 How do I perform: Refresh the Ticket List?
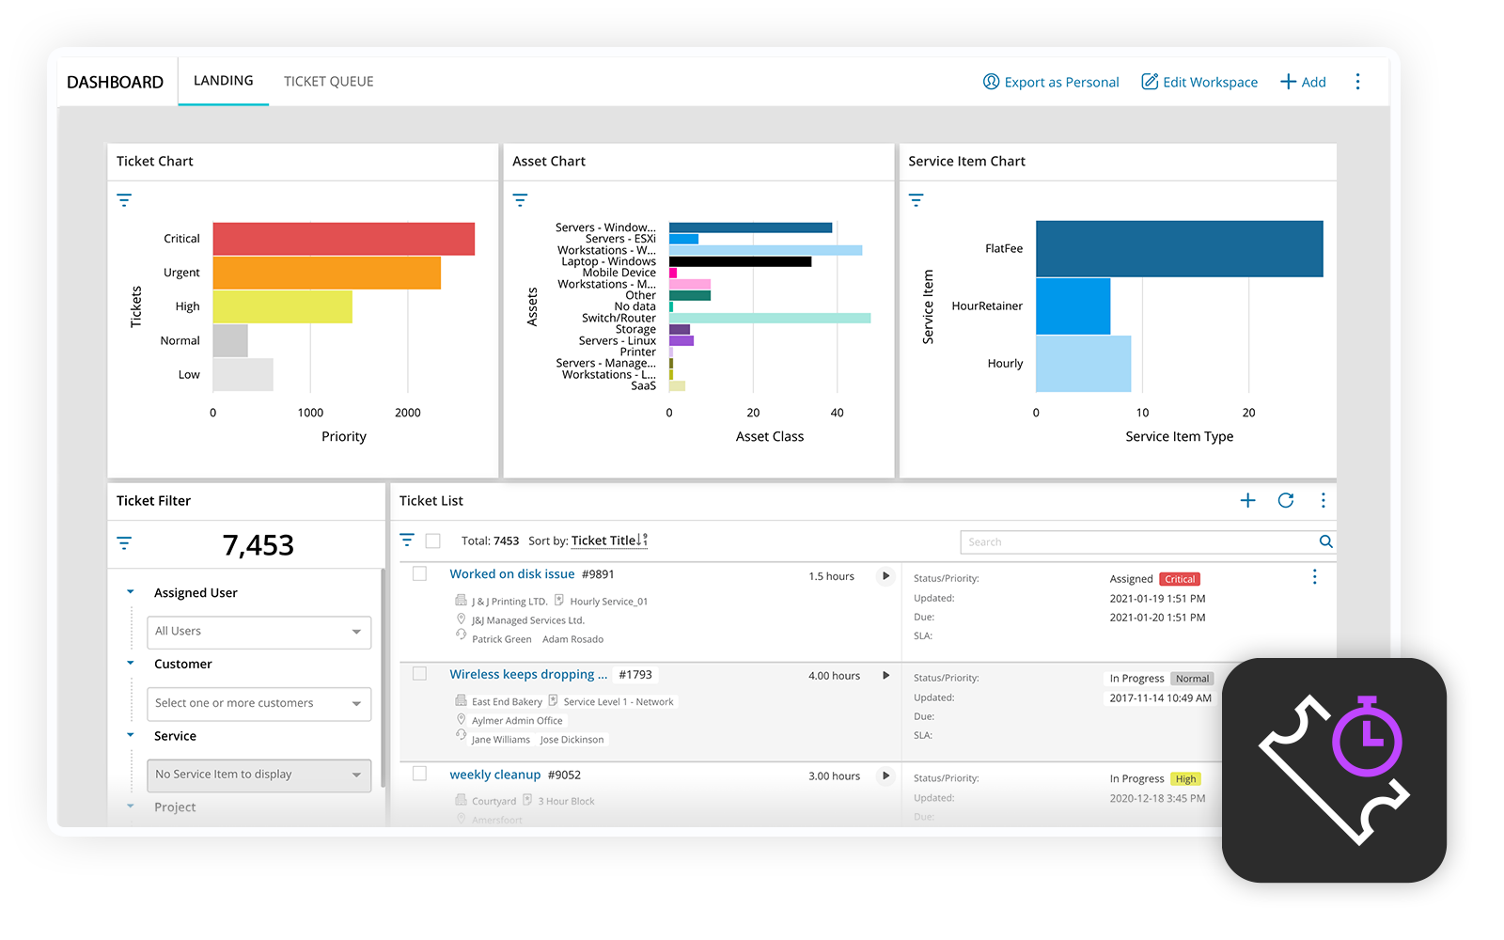(x=1285, y=501)
